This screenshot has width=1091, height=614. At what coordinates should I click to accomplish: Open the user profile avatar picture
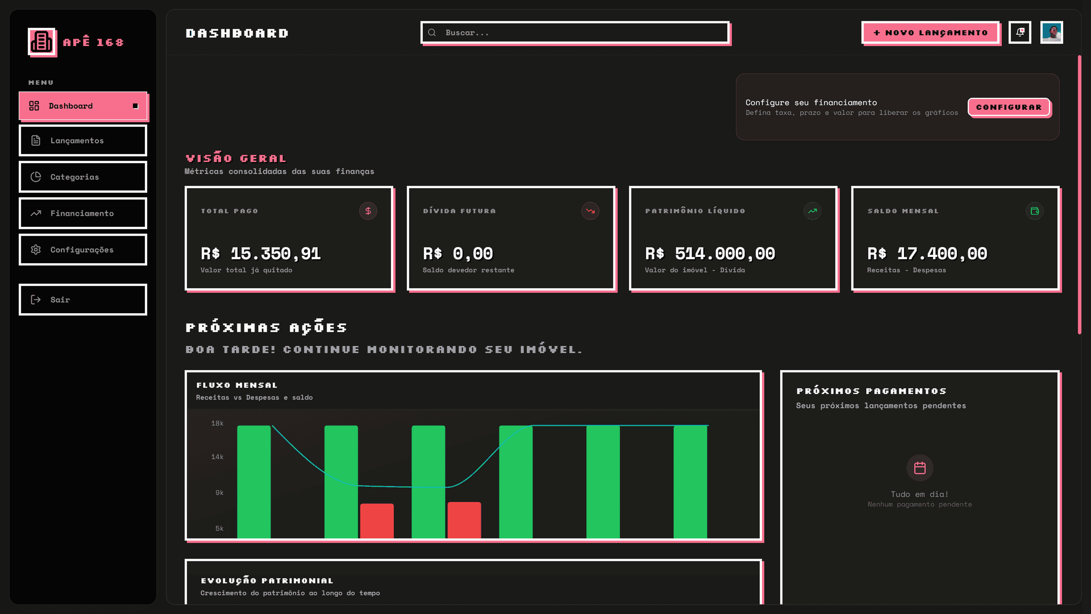click(x=1052, y=32)
